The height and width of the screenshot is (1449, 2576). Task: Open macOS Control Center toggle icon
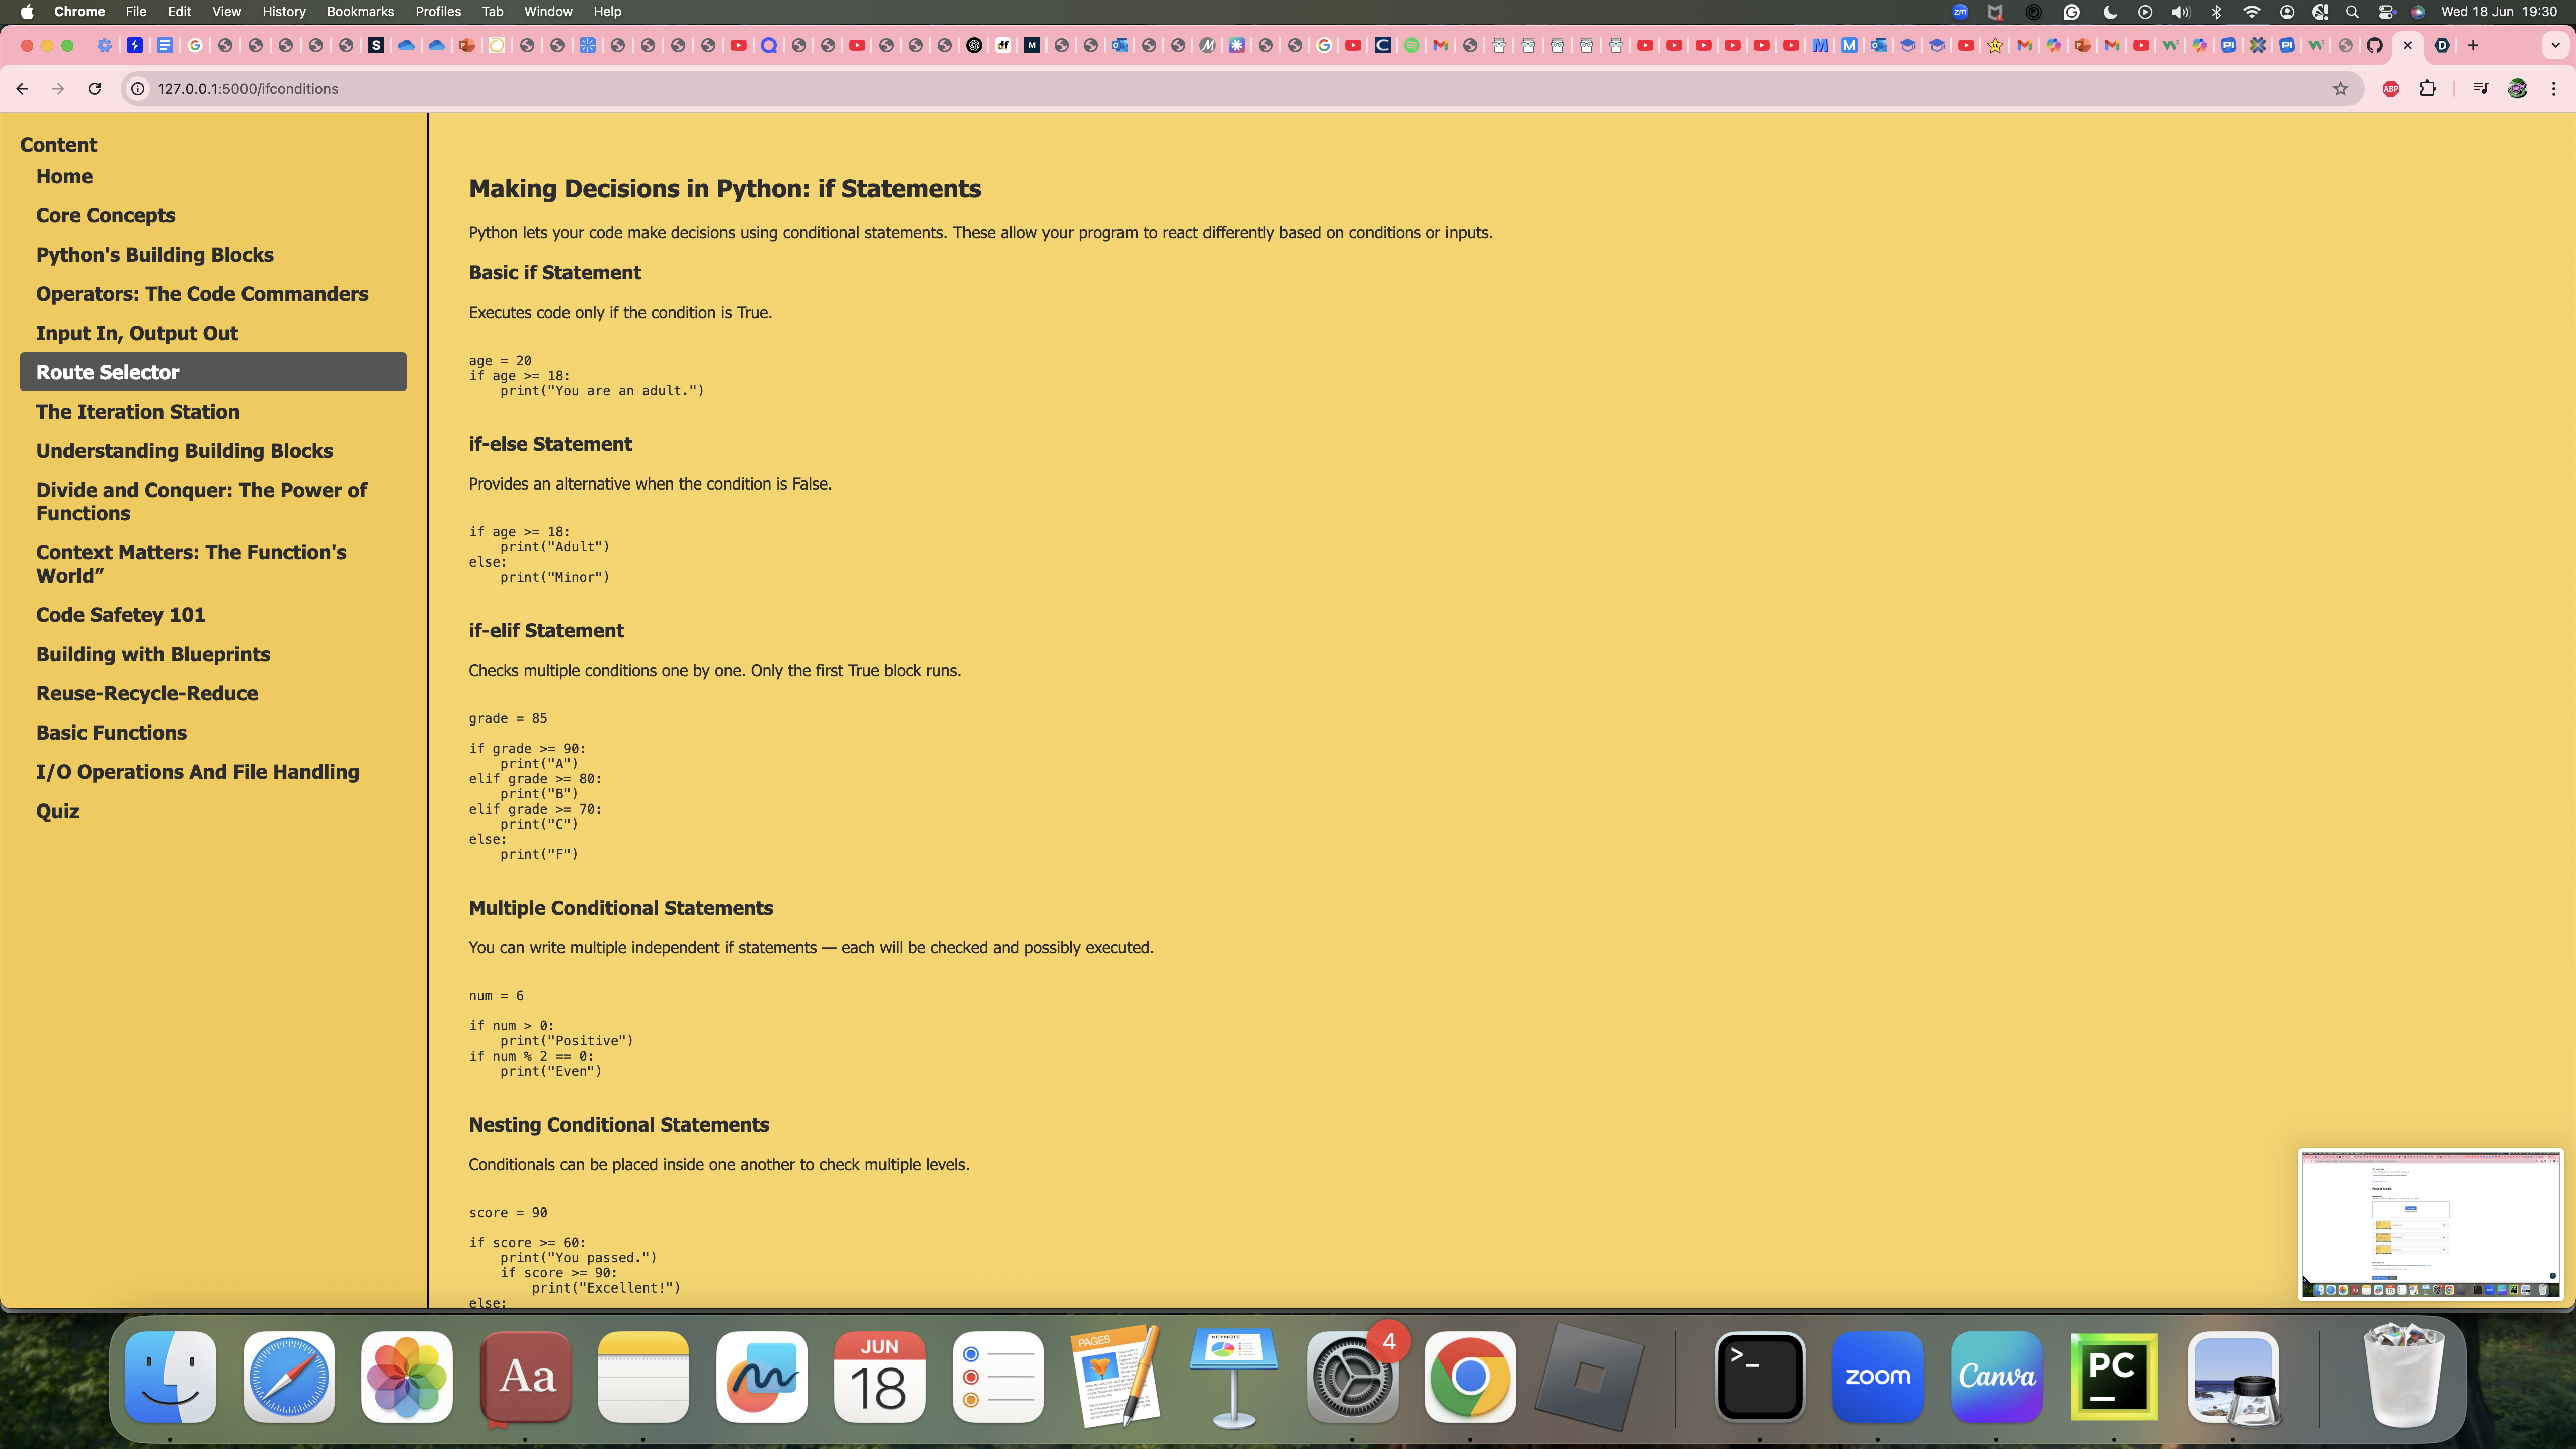tap(2387, 11)
